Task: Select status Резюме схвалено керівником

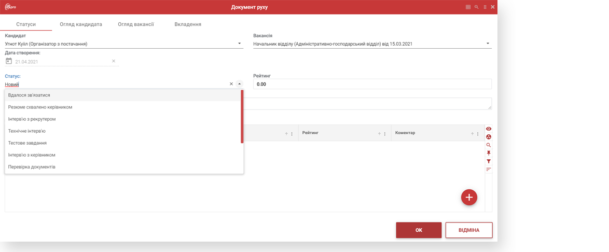Action: pyautogui.click(x=123, y=107)
